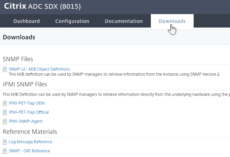This screenshot has width=230, height=157.
Task: Click the file icon next to IPMI-PET-Trap Official
Action: [x=5, y=112]
